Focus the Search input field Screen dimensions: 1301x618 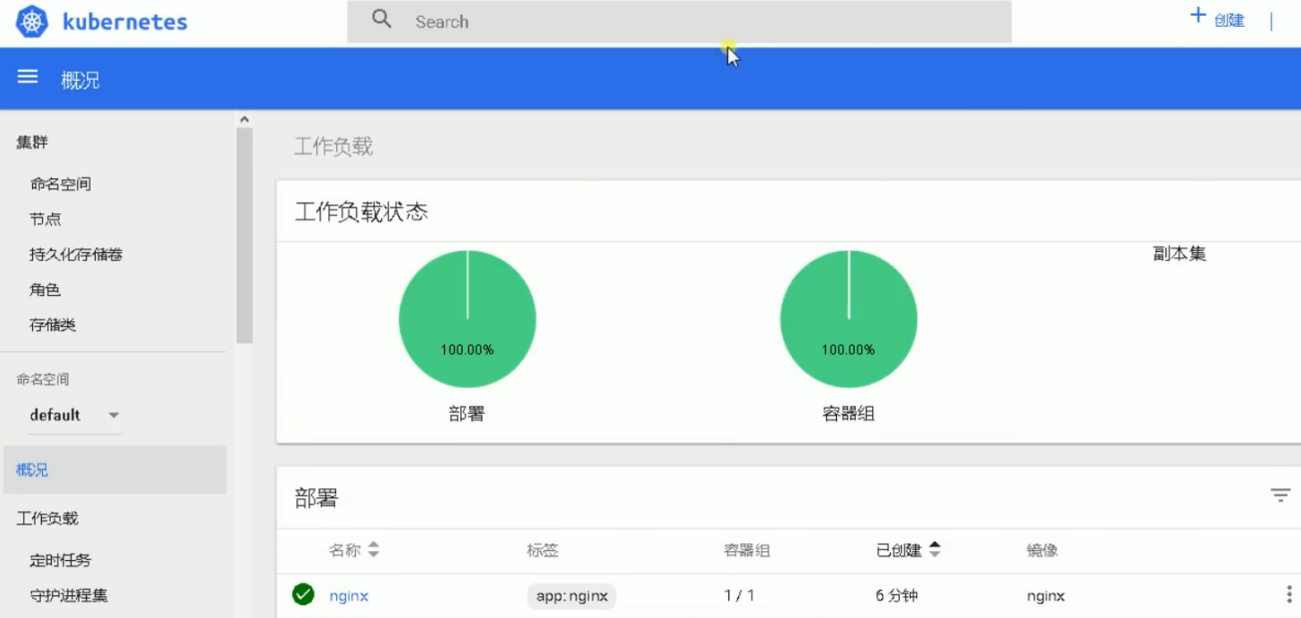tap(679, 21)
